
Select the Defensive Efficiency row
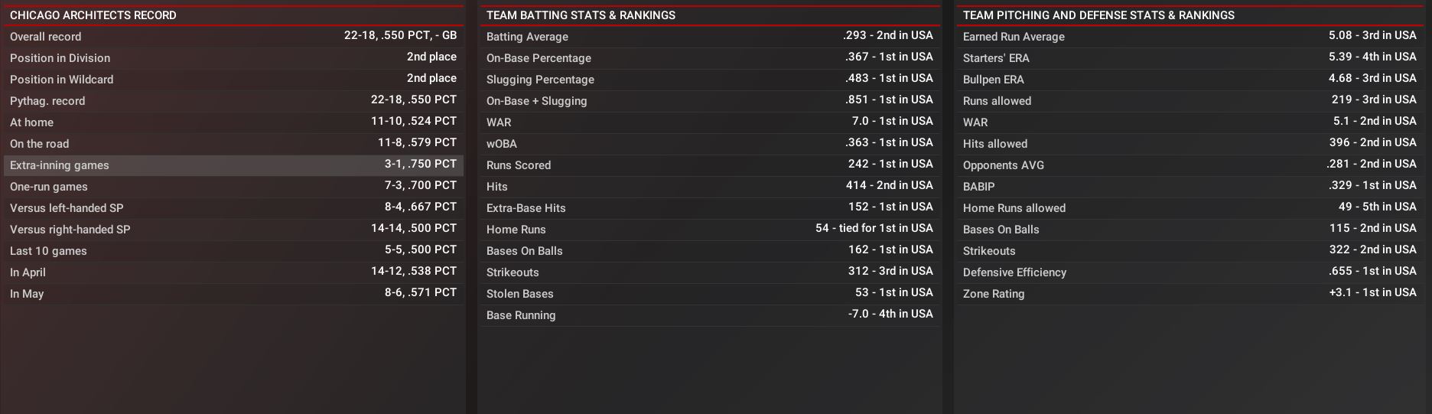(x=1189, y=272)
